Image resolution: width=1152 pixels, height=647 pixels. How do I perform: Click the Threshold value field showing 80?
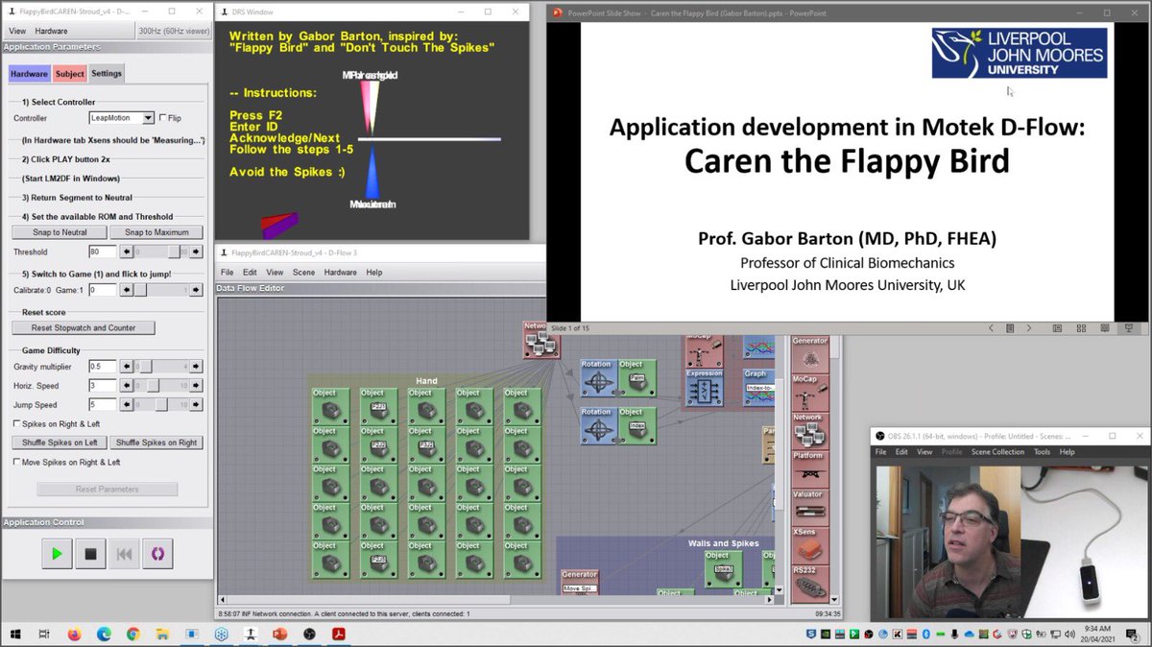click(x=102, y=252)
